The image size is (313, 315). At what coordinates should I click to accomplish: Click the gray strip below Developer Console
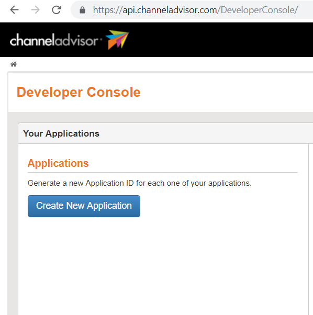tap(161, 117)
